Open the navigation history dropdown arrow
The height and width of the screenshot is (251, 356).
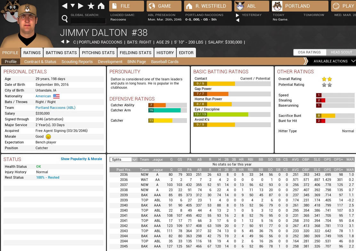pos(73,6)
